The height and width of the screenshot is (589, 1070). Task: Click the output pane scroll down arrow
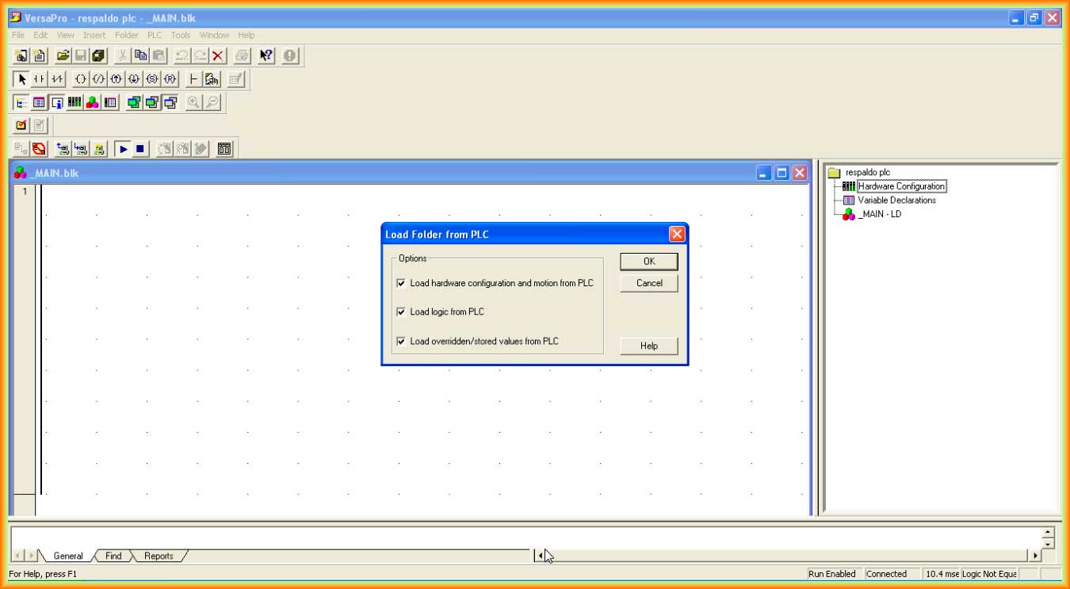1049,545
